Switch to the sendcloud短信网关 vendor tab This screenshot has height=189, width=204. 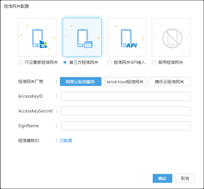pos(125,82)
